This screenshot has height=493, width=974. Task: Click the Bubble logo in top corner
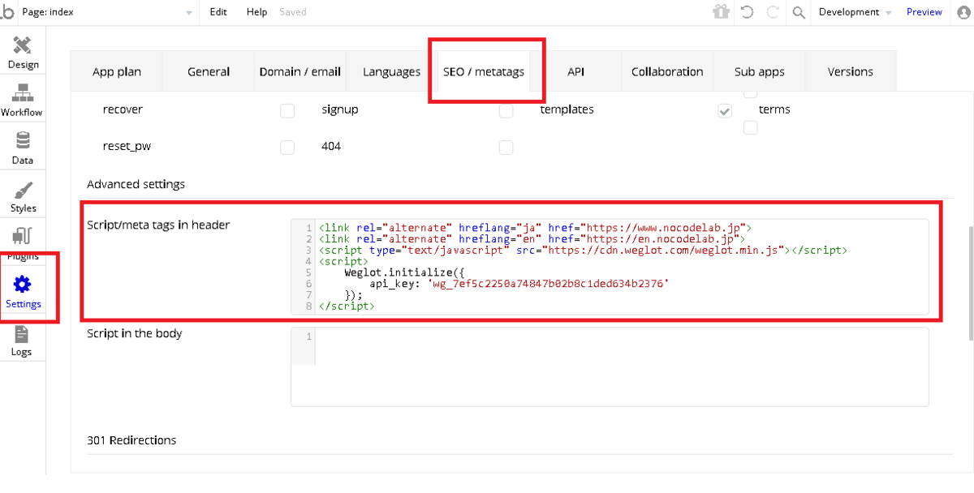click(8, 11)
